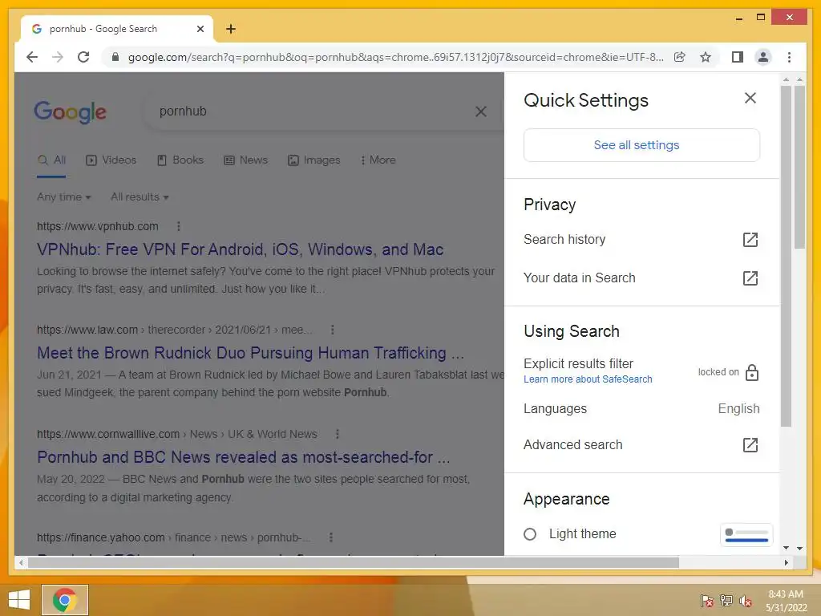Click the https://www.vpnhub.com URL text

[97, 226]
